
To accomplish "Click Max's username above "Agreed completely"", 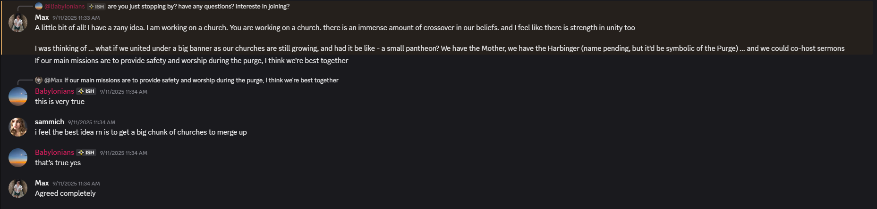I will point(42,183).
